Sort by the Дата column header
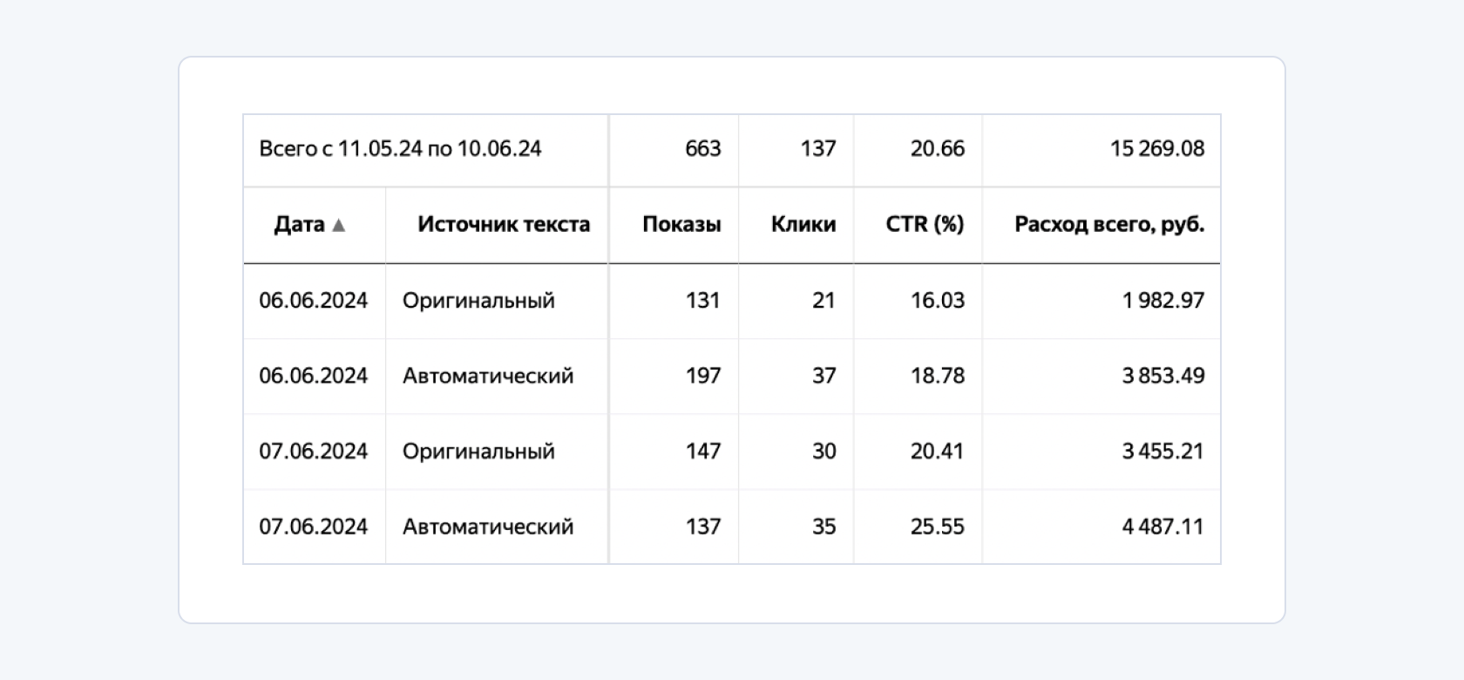Image resolution: width=1464 pixels, height=680 pixels. 299,224
